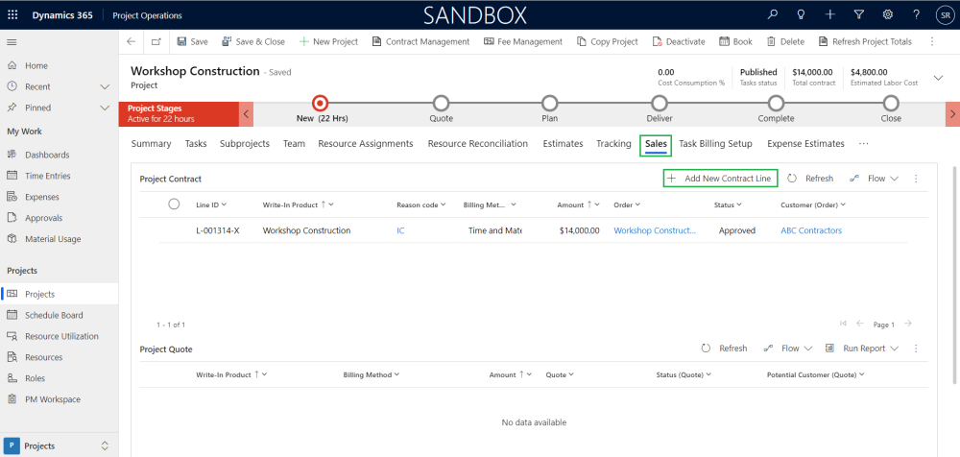Open the Projects area switcher at bottom

pos(59,446)
